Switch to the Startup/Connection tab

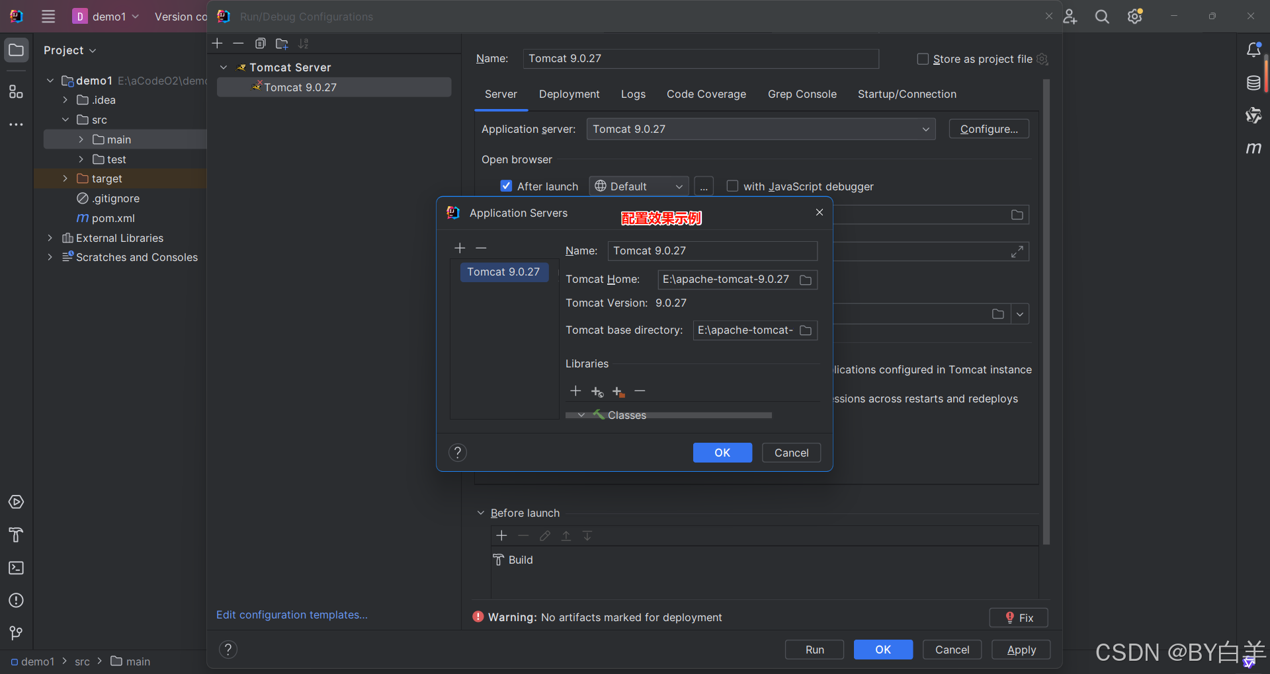(x=907, y=94)
